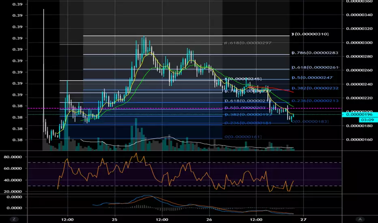Click price scale value 0.00000160

click(x=359, y=139)
